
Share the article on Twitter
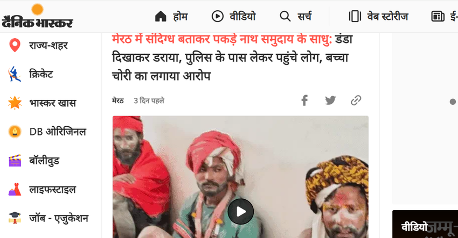330,100
